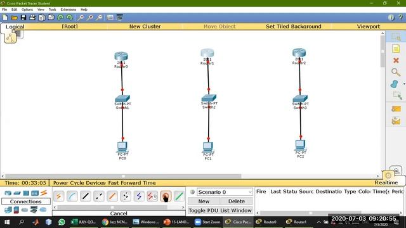This screenshot has height=228, width=406.
Task: Select the Resize Shape tool
Action: 397,96
